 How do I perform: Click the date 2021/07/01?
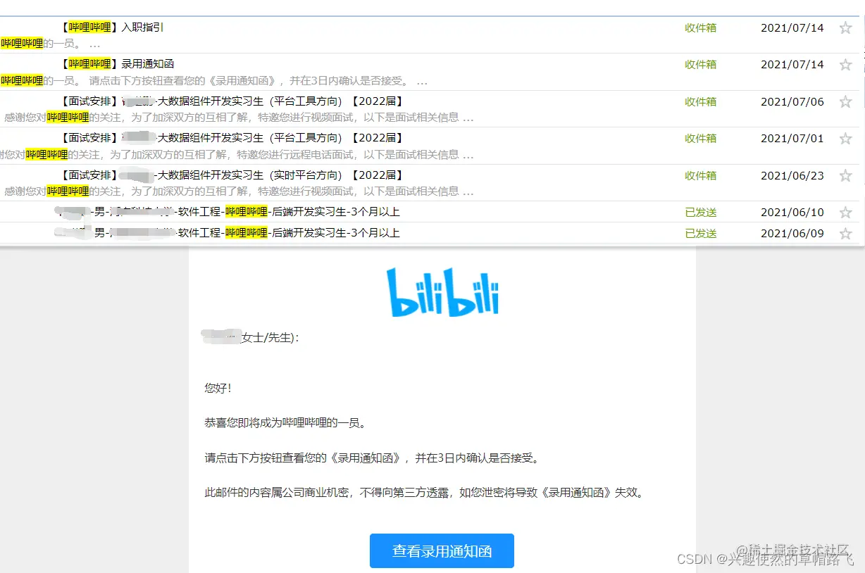tap(792, 139)
